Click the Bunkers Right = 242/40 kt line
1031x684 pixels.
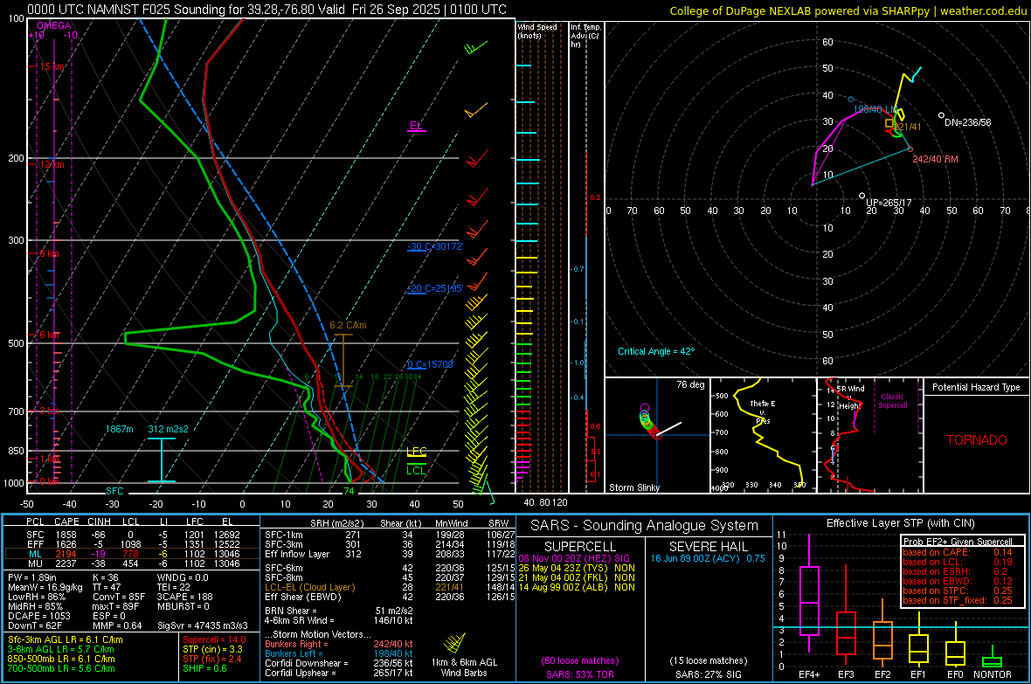click(x=339, y=644)
